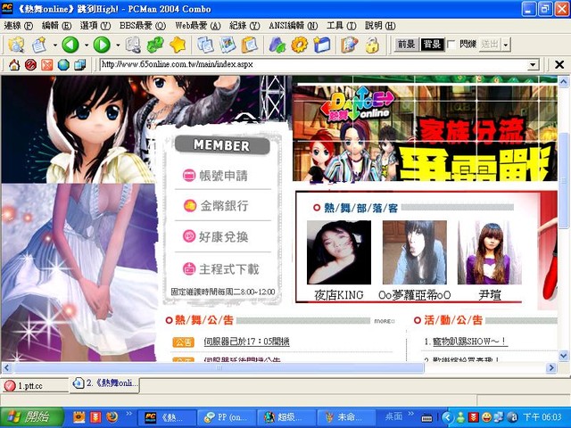Click the 金幣銀行 member link
Viewport: 571px width, 428px height.
point(223,206)
